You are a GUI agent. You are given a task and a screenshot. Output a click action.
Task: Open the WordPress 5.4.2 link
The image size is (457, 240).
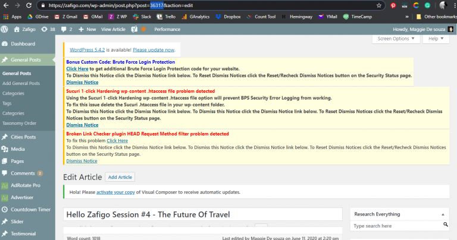(87, 50)
